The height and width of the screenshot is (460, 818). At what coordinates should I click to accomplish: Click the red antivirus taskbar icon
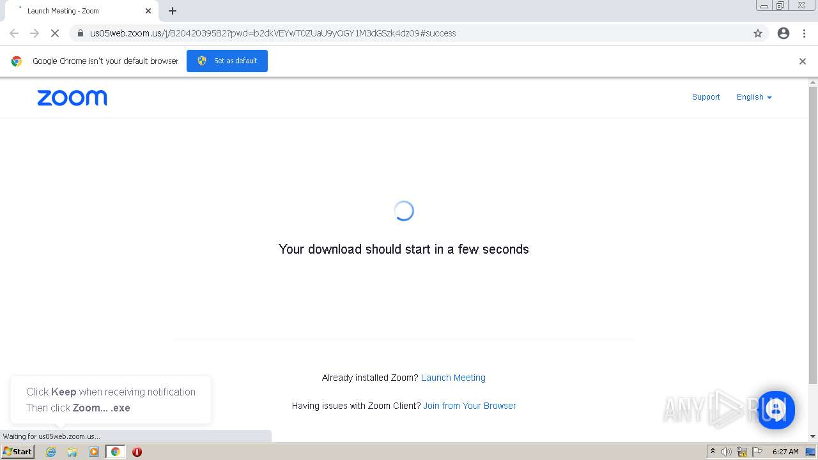pos(137,452)
